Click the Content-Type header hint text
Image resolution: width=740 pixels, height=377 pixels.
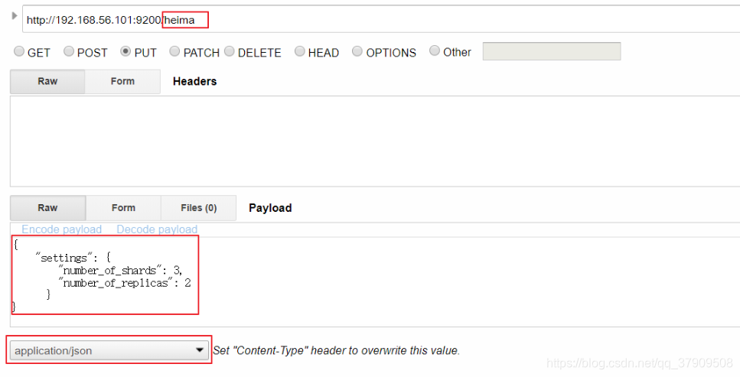coord(336,350)
